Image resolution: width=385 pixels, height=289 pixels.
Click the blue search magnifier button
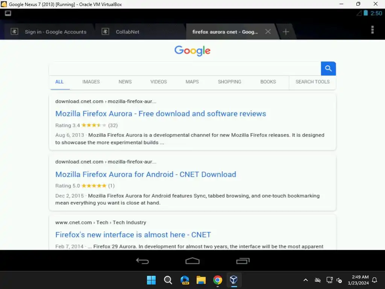328,68
